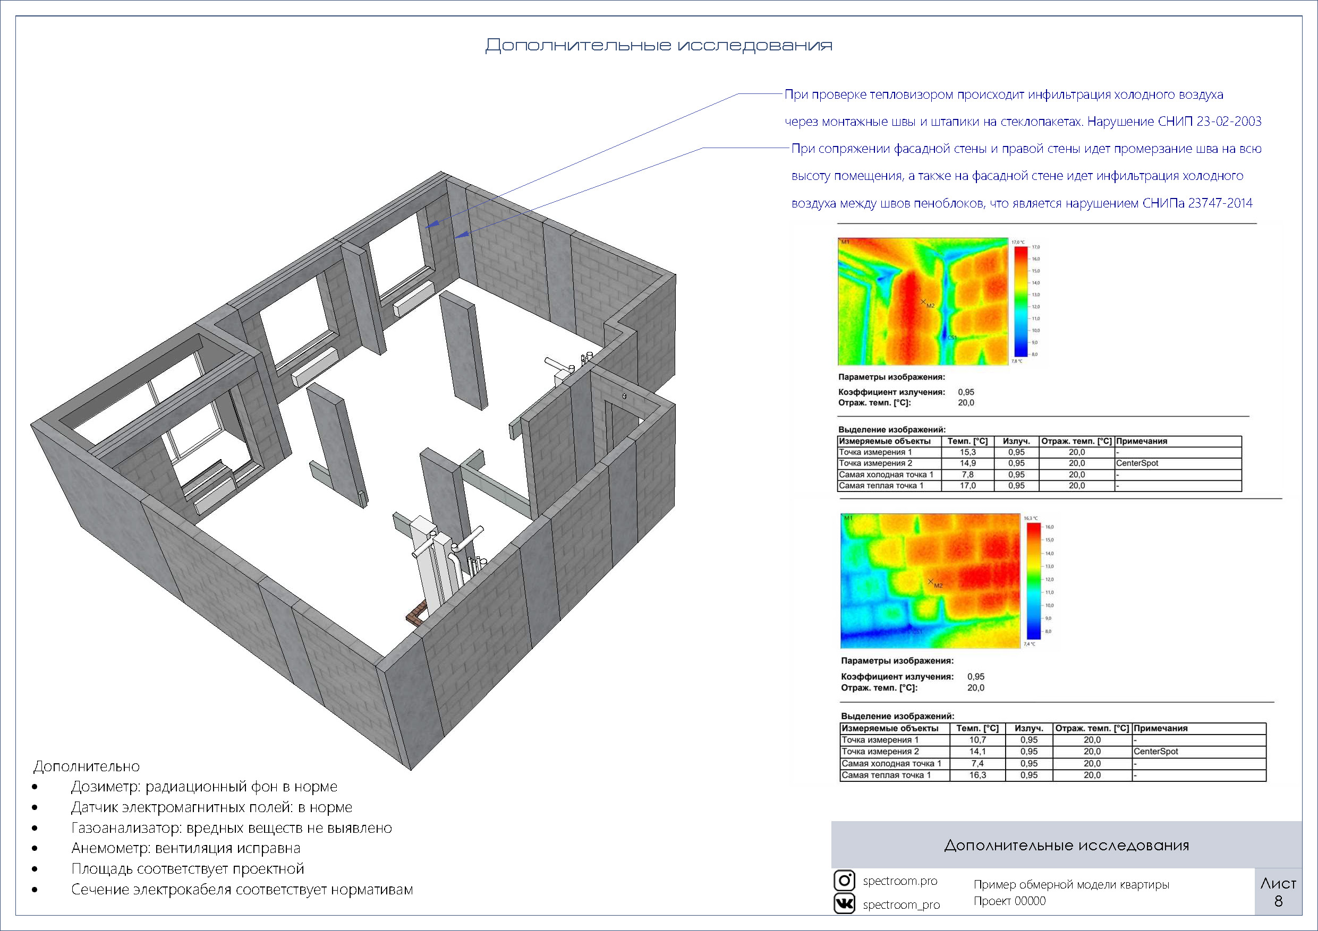
Task: Select the thermal image showing the wall corner seam
Action: (x=923, y=301)
